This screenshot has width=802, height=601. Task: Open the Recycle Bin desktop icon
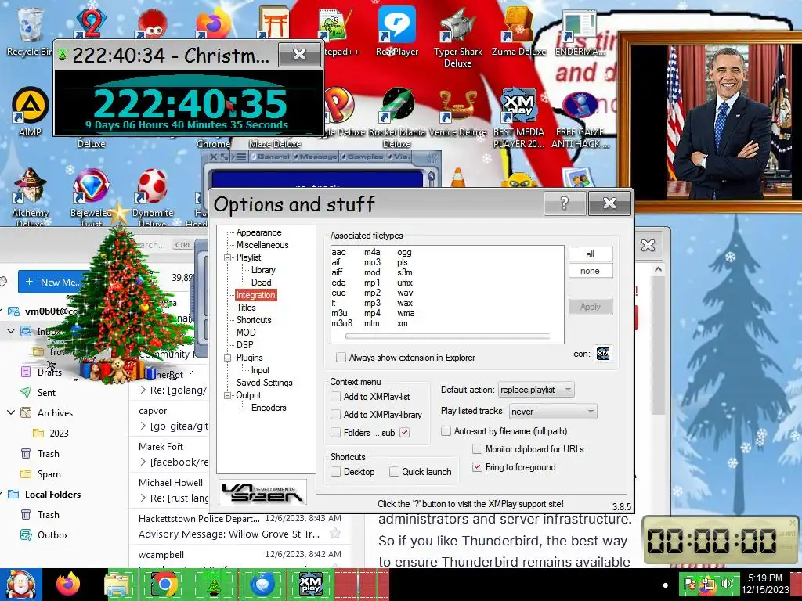click(29, 31)
